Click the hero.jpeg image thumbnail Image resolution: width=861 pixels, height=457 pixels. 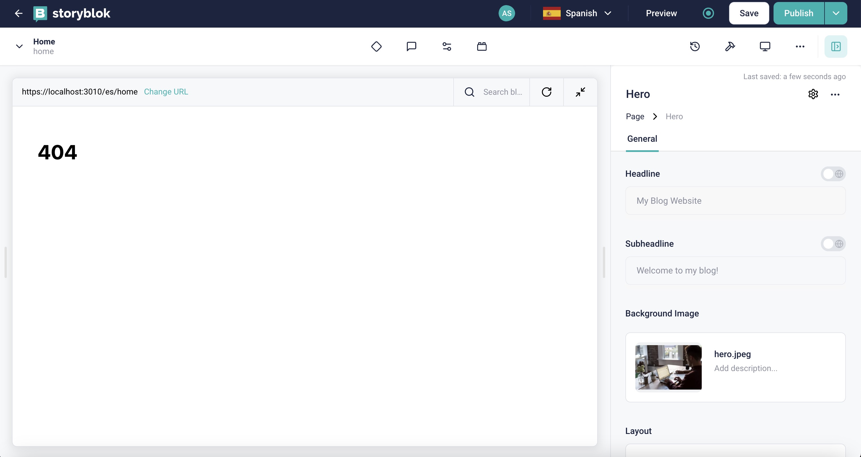(x=668, y=367)
